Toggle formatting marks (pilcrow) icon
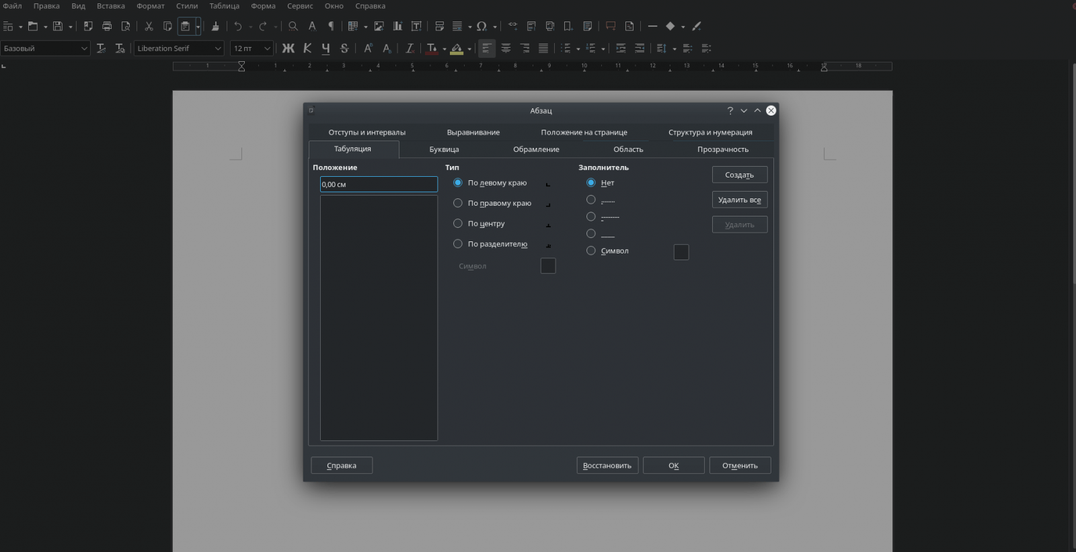Viewport: 1076px width, 552px height. [x=331, y=26]
